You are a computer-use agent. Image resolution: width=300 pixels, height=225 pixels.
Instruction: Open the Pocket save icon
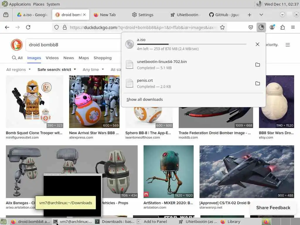tap(251, 27)
